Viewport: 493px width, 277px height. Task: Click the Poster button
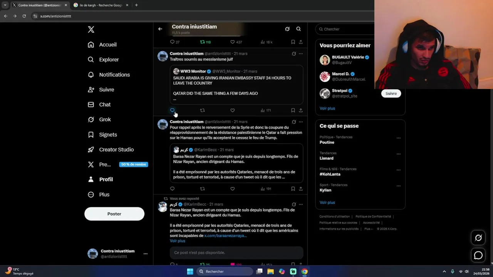click(114, 214)
